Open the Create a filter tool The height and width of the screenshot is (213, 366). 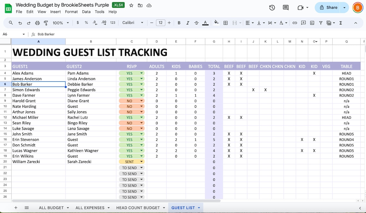[321, 23]
